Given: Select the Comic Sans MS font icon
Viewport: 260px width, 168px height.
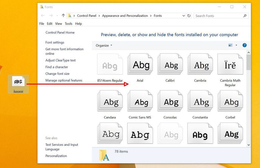Looking at the screenshot, I should pos(140,101).
